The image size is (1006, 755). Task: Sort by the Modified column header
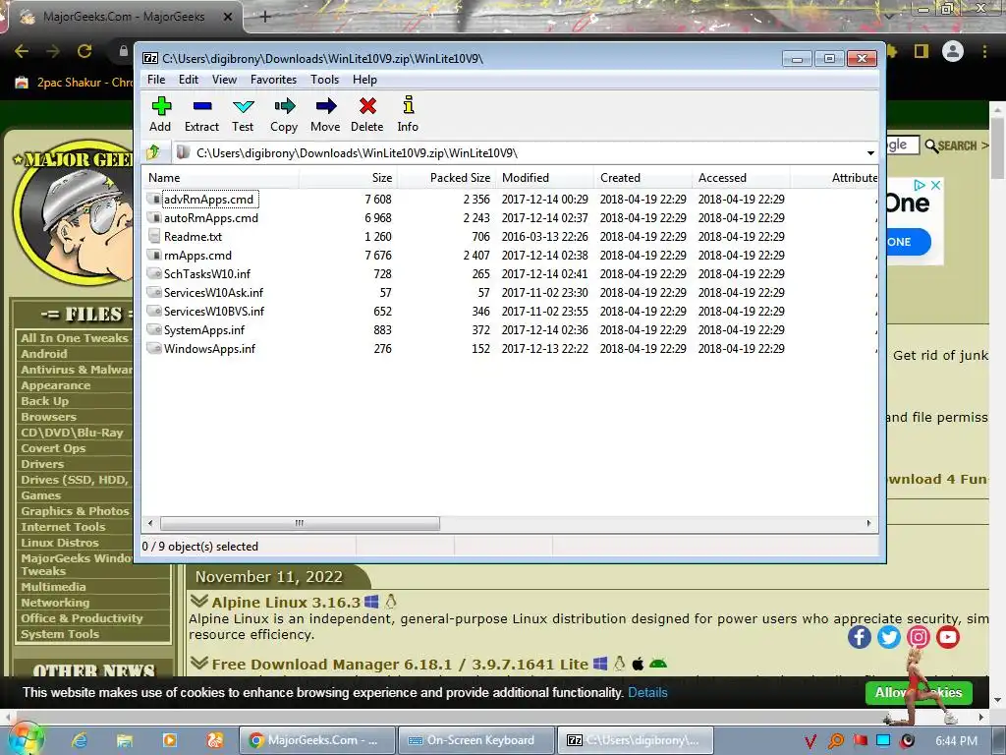[544, 178]
